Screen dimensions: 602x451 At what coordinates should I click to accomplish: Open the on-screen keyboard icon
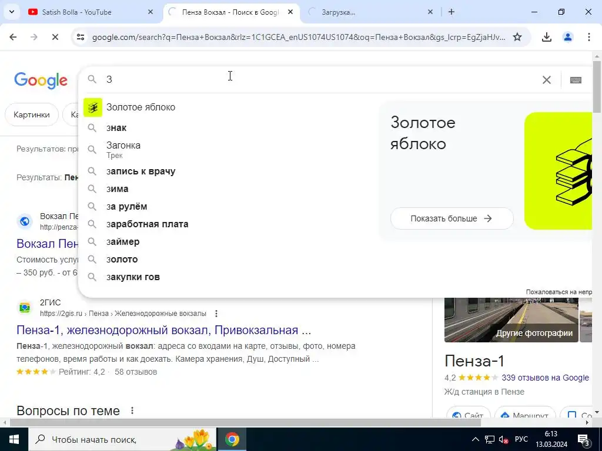576,80
